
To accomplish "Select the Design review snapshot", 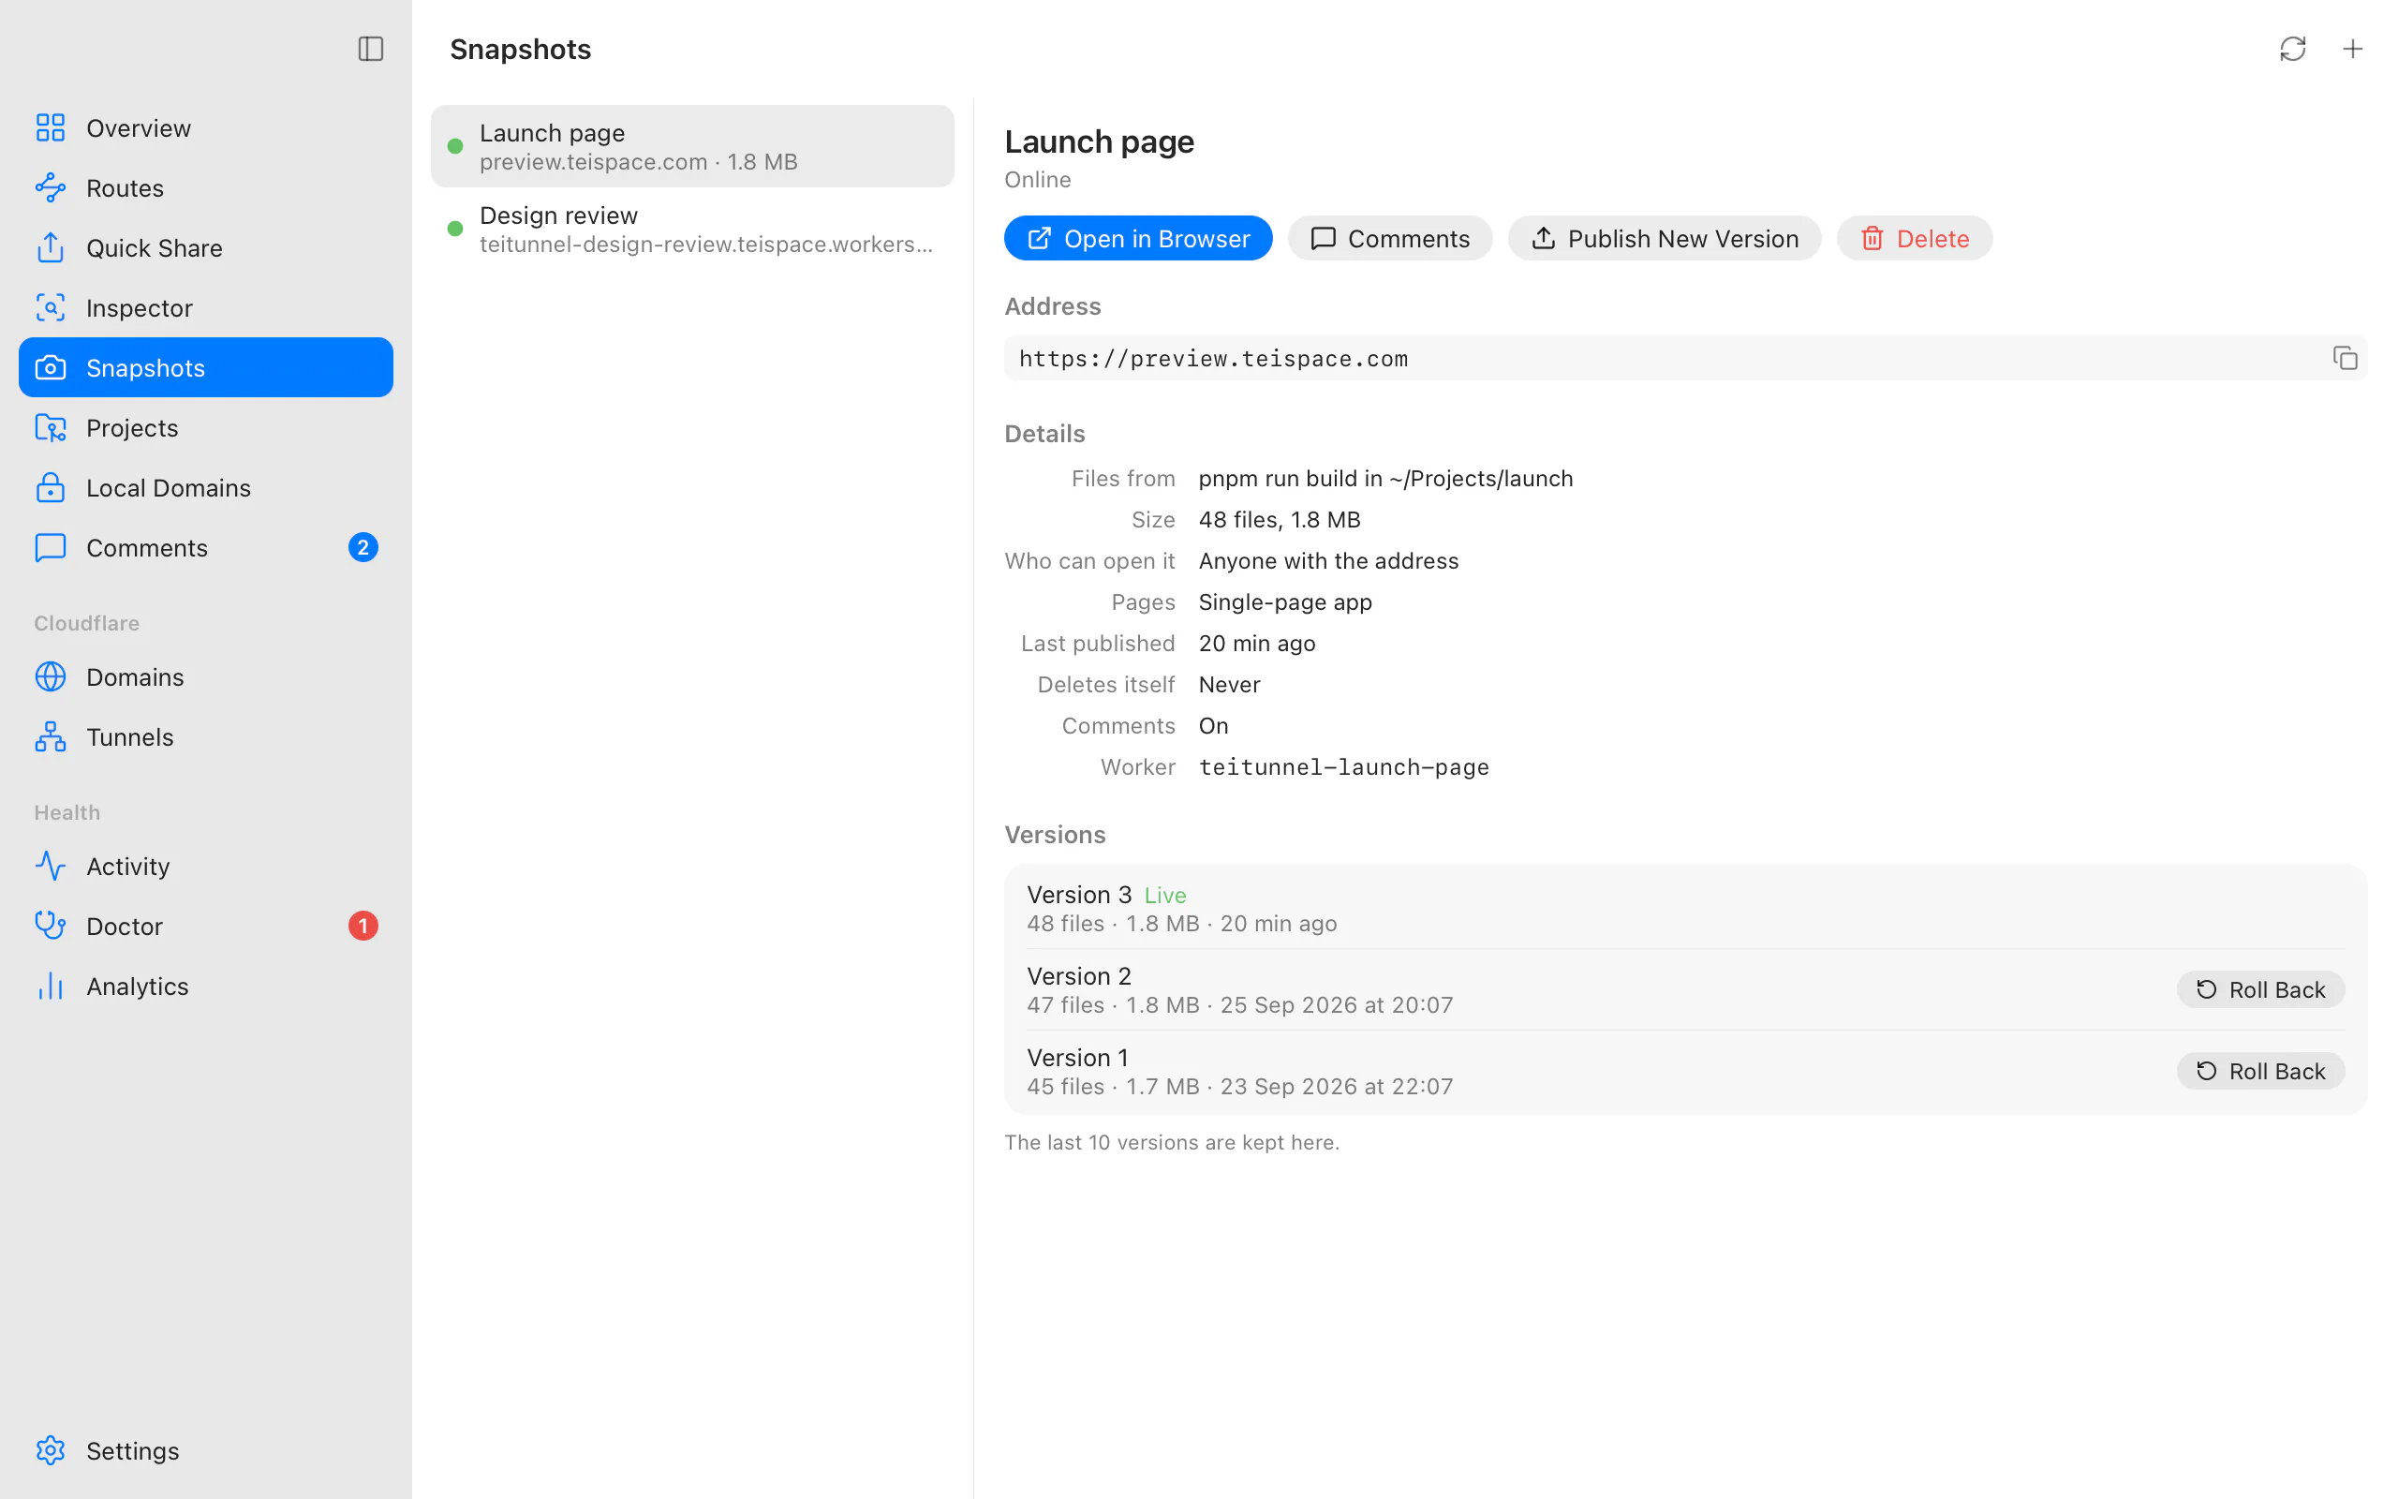I will (x=691, y=229).
